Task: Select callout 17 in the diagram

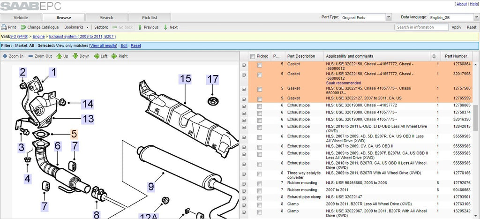Action: coord(213,80)
